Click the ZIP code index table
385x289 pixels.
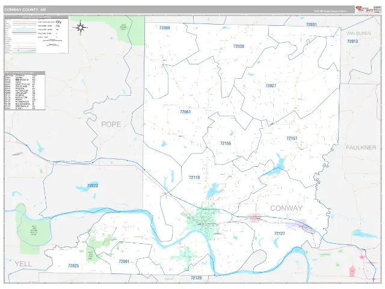click(25, 91)
